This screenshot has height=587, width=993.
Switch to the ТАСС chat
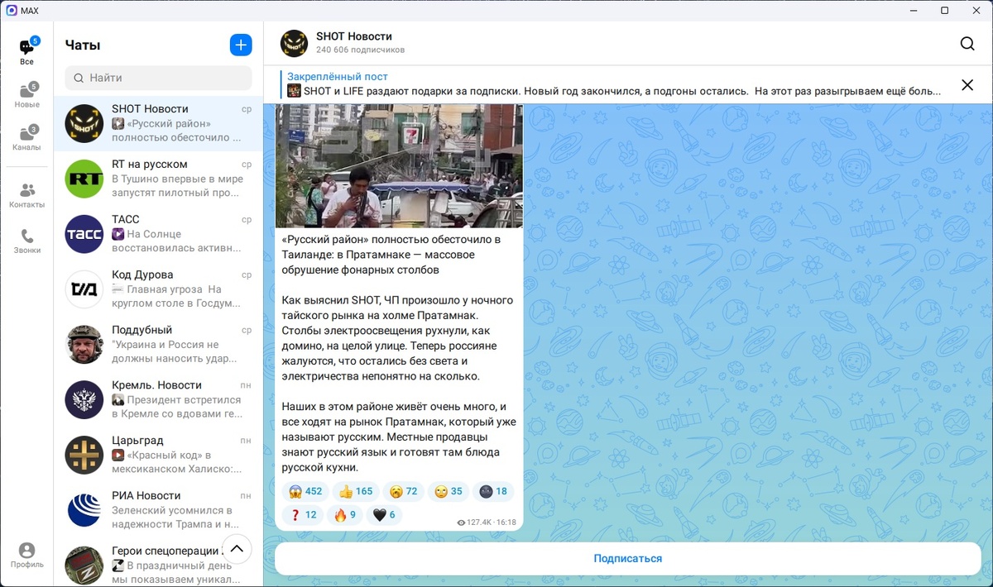click(x=157, y=234)
